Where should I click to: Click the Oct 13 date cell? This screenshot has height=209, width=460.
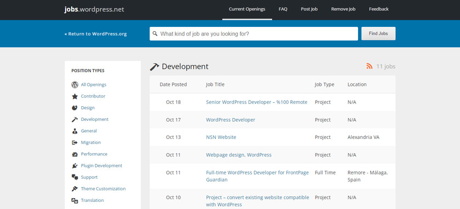point(174,137)
